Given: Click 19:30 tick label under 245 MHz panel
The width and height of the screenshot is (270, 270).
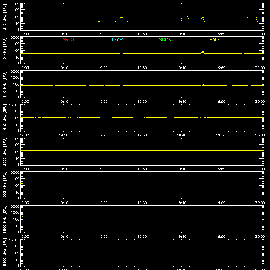Looking at the screenshot, I should 142,34.
